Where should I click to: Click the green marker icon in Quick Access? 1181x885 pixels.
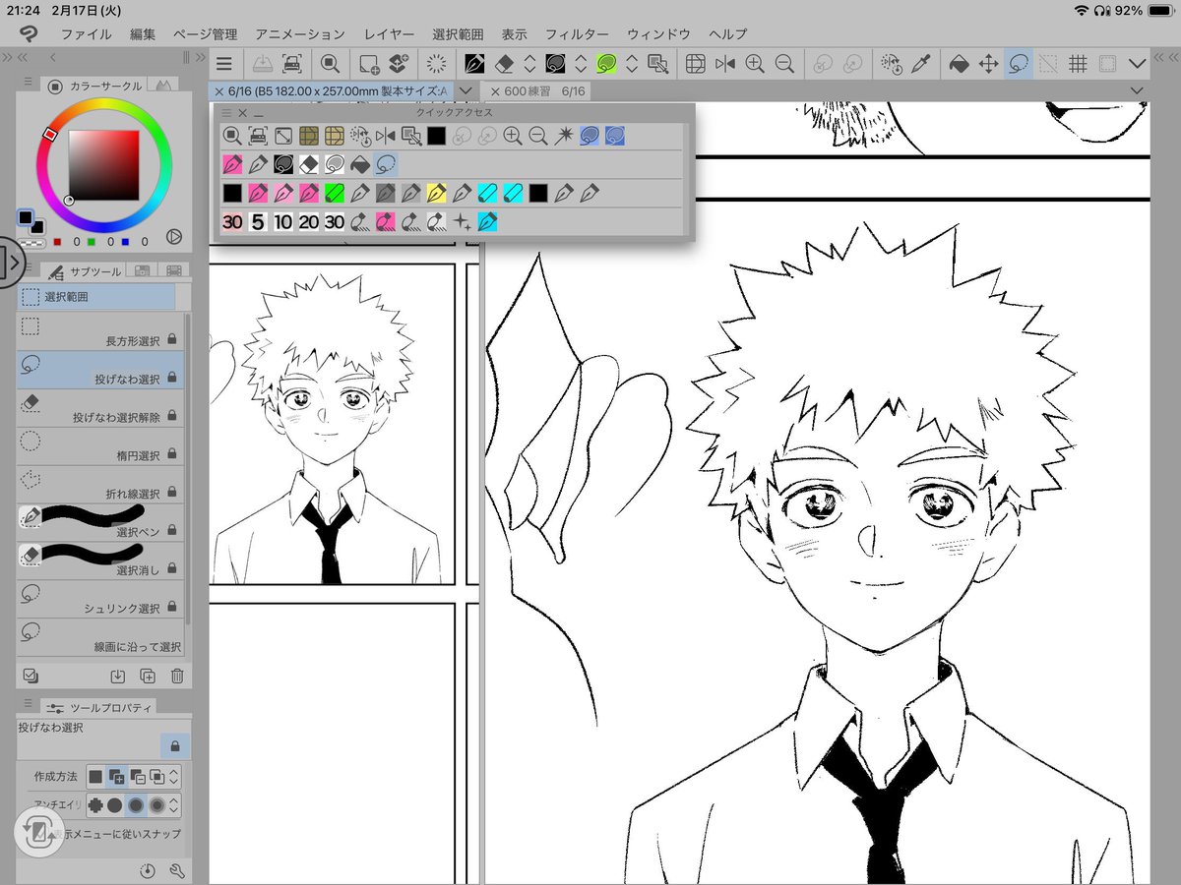coord(334,193)
